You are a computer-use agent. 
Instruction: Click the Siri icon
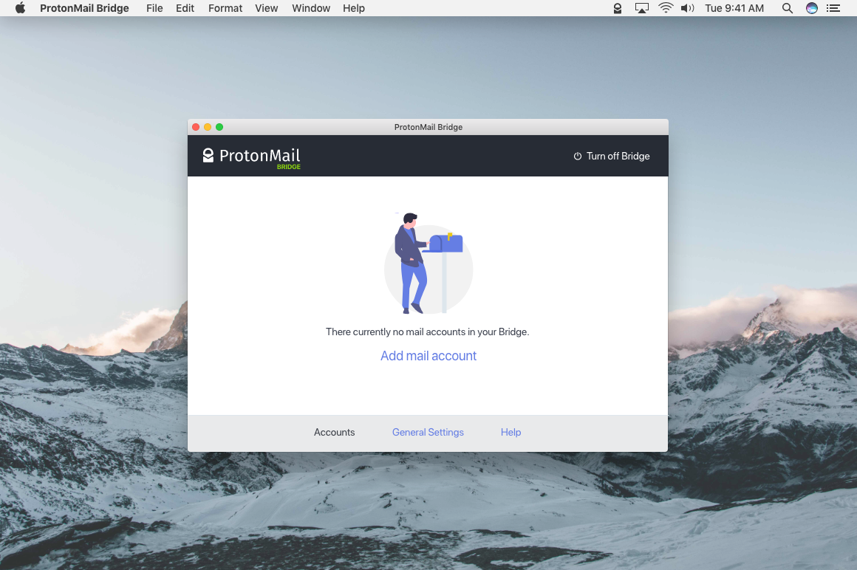pyautogui.click(x=812, y=8)
